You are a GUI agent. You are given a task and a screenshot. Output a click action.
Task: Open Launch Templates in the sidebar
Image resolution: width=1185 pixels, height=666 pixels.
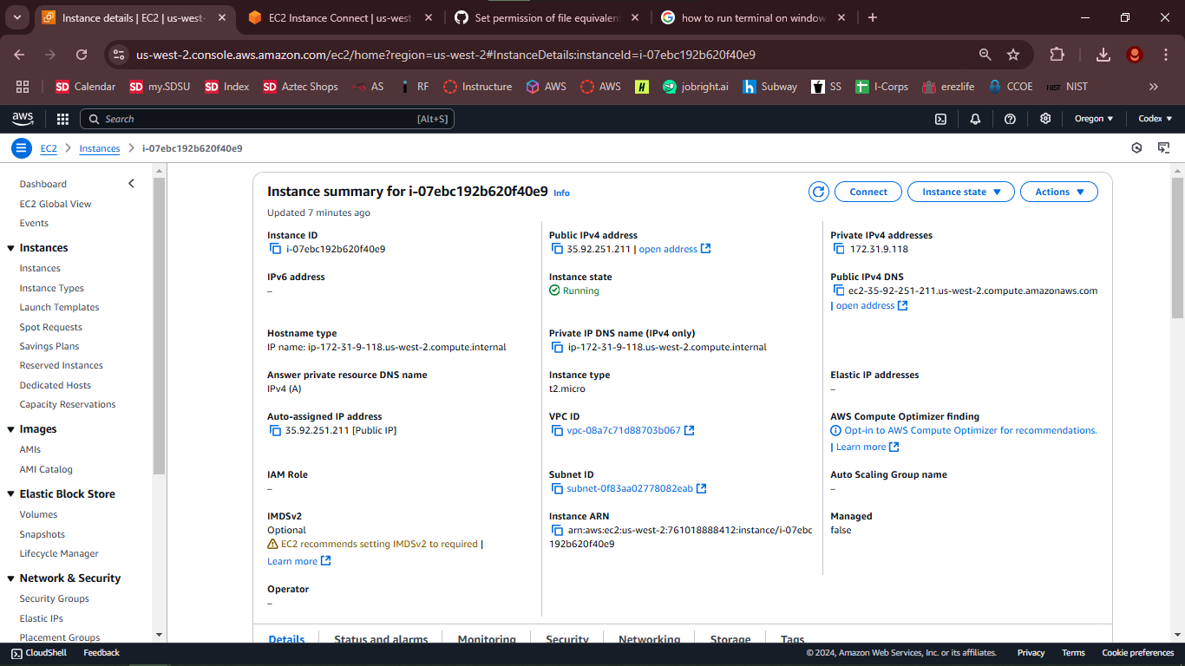click(x=60, y=307)
